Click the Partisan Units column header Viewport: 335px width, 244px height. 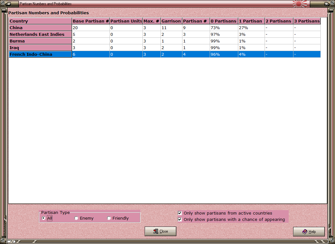[x=126, y=21]
